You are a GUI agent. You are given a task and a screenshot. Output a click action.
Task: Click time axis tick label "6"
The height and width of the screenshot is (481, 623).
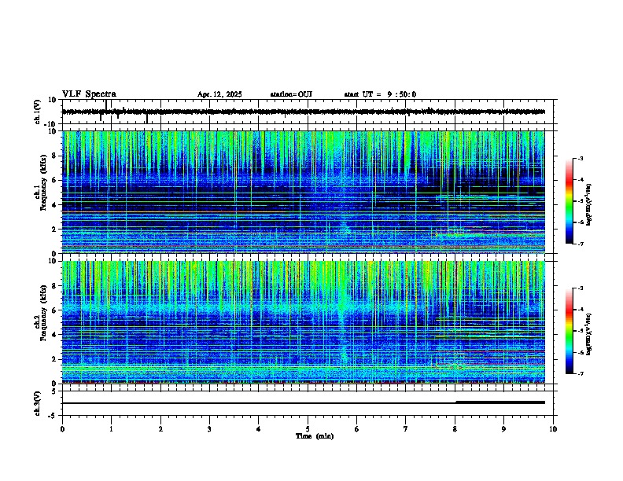pyautogui.click(x=357, y=429)
